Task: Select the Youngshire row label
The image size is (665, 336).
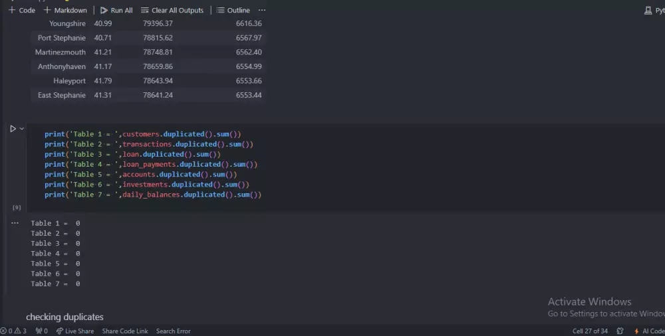Action: 67,23
